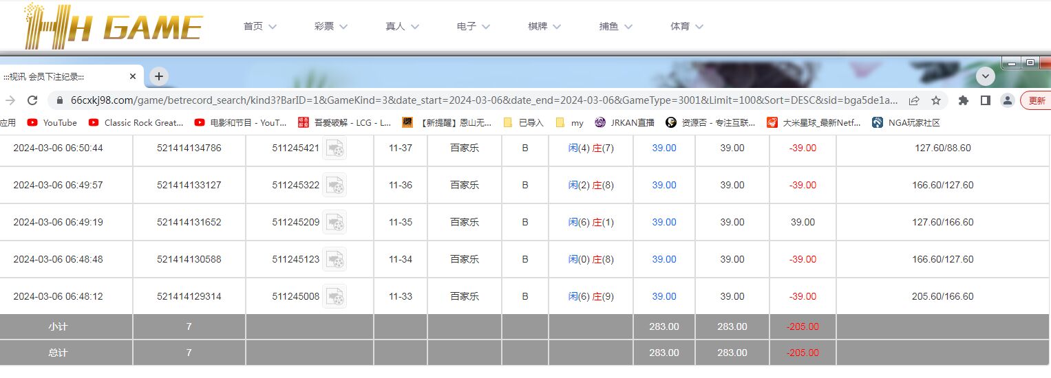The width and height of the screenshot is (1051, 378).
Task: Click balance value 127.60/88.60
Action: 943,148
